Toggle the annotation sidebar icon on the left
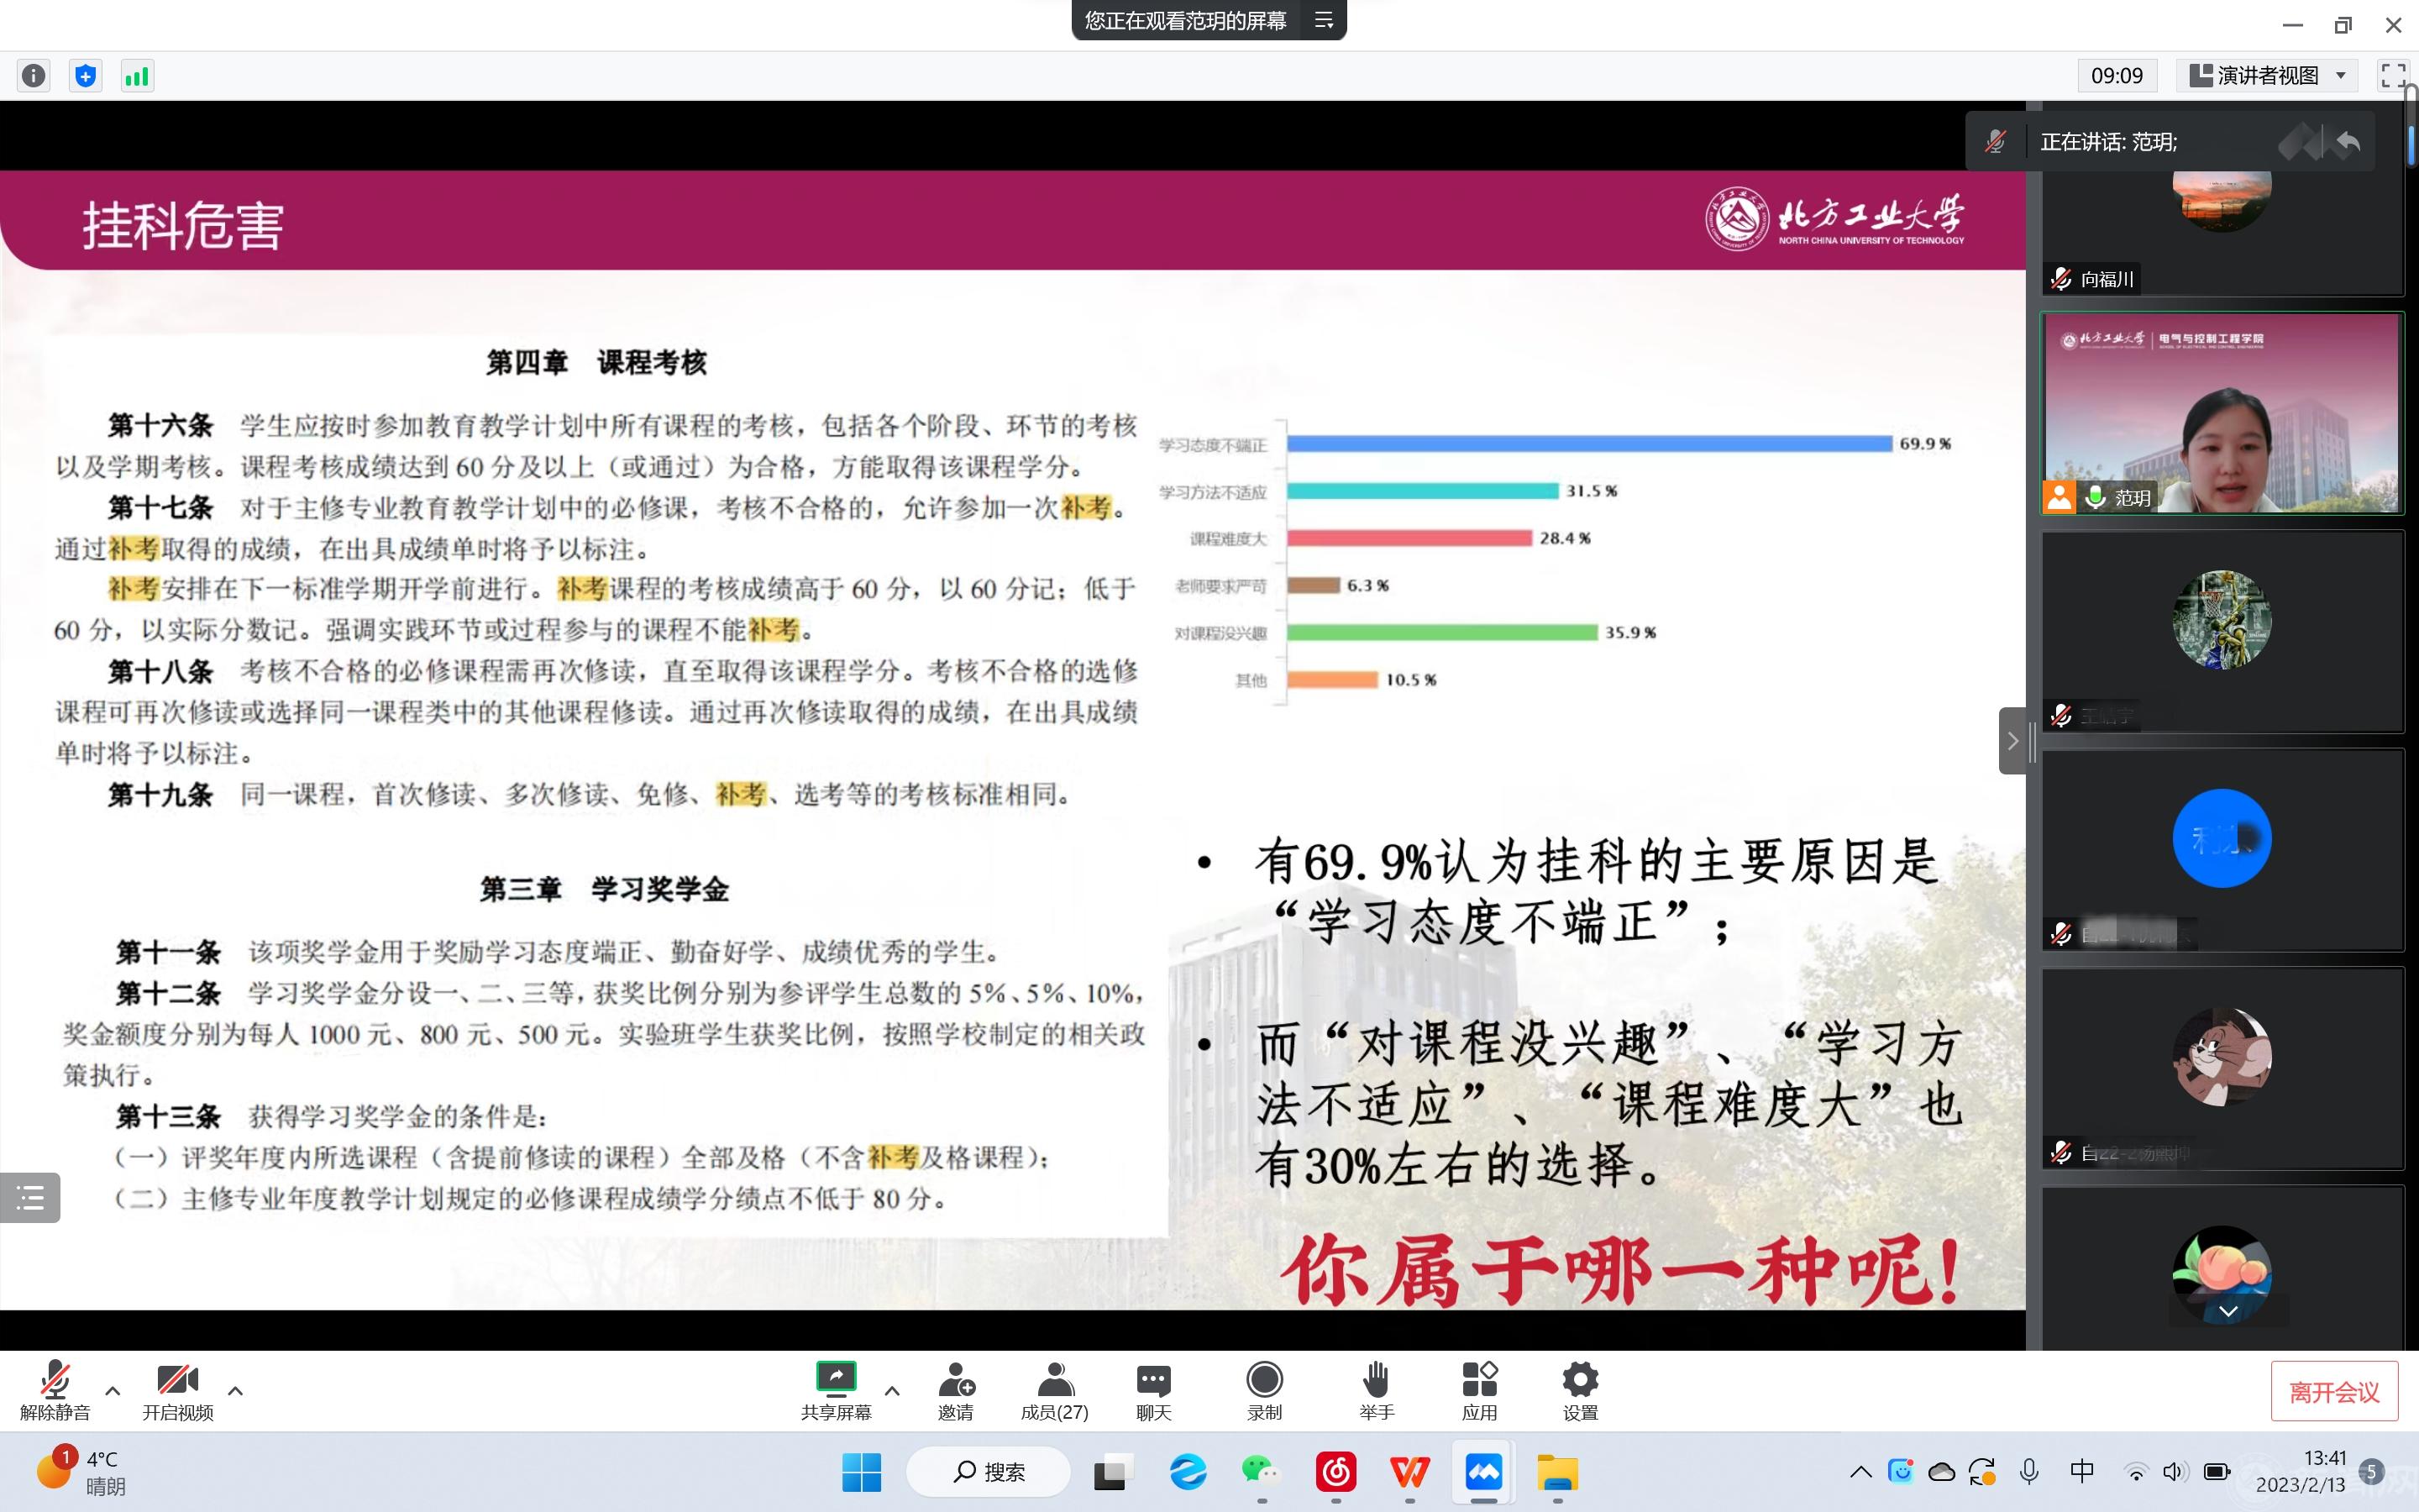This screenshot has height=1512, width=2419. [30, 1197]
